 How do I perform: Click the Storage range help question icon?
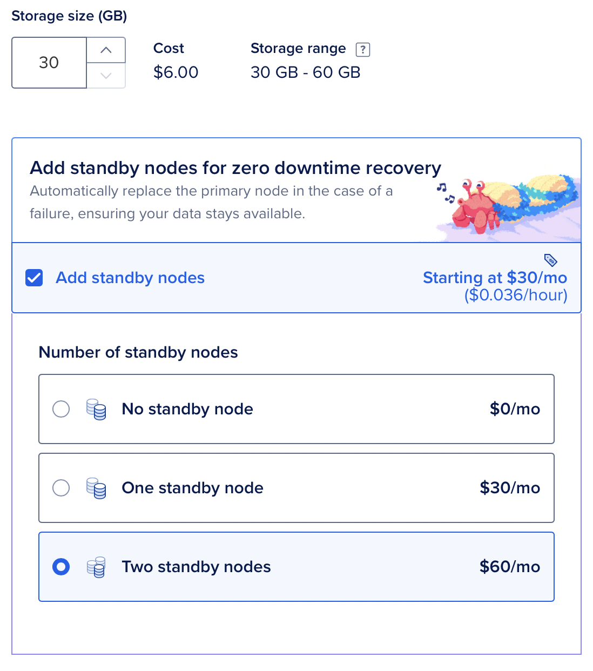coord(363,50)
